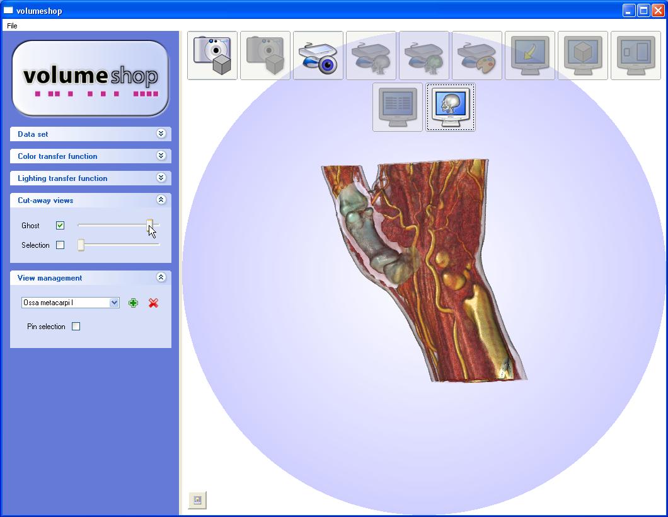Image resolution: width=668 pixels, height=517 pixels.
Task: Click the small save icon at bottom-left of viewport
Action: (197, 500)
